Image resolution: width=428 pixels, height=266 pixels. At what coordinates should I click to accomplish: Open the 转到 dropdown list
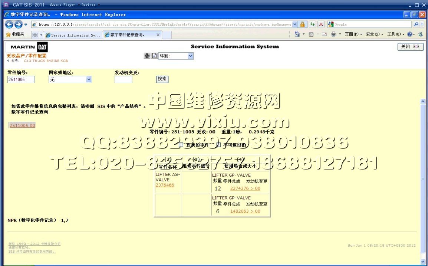[190, 56]
